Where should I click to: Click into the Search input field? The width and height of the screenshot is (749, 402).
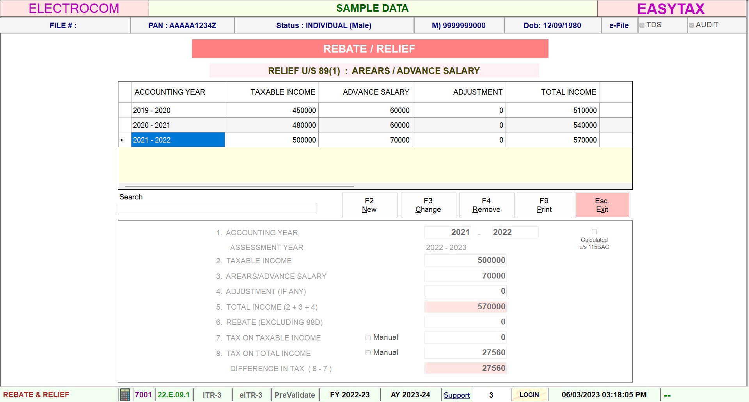coord(217,208)
